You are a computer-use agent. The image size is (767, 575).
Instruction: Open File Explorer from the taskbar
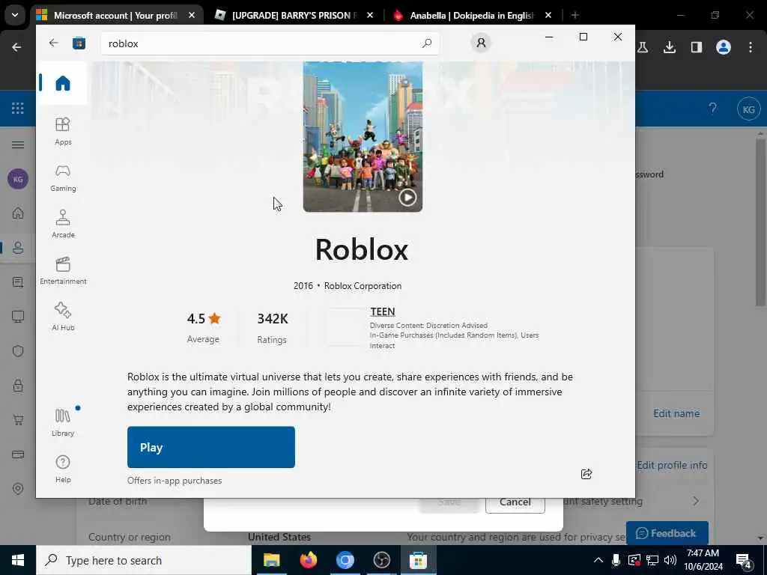tap(271, 560)
